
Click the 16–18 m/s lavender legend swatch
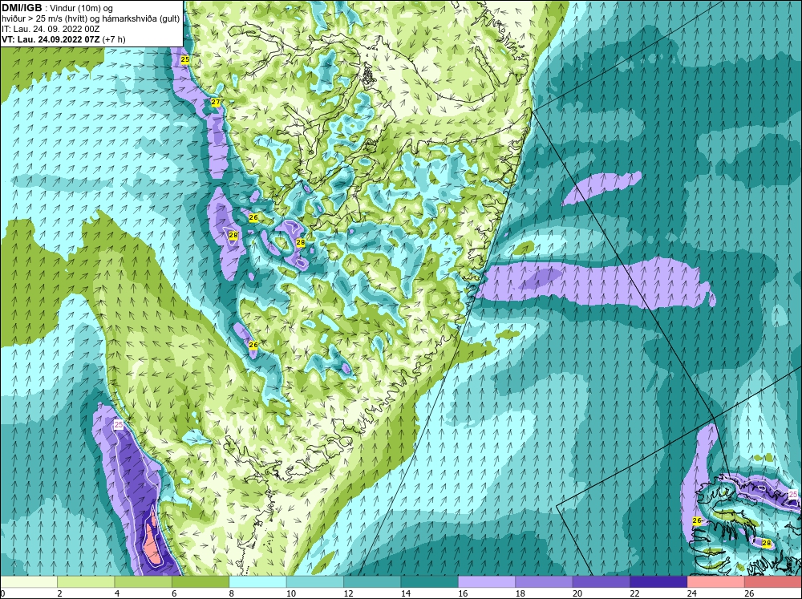pos(487,582)
